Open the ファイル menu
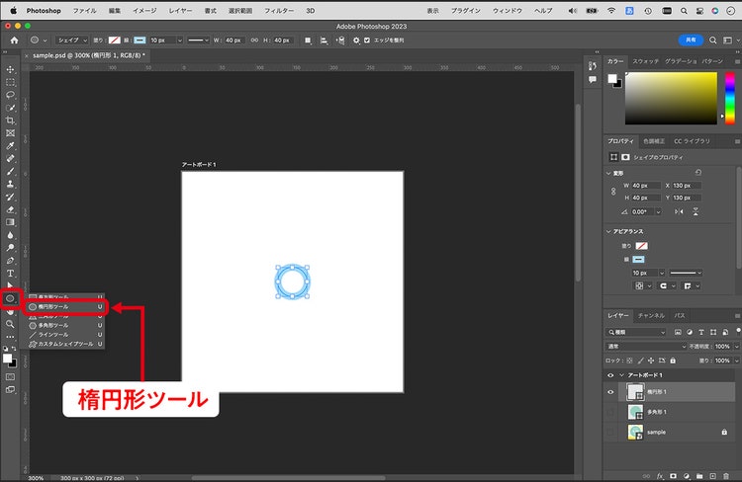This screenshot has width=742, height=482. 84,11
